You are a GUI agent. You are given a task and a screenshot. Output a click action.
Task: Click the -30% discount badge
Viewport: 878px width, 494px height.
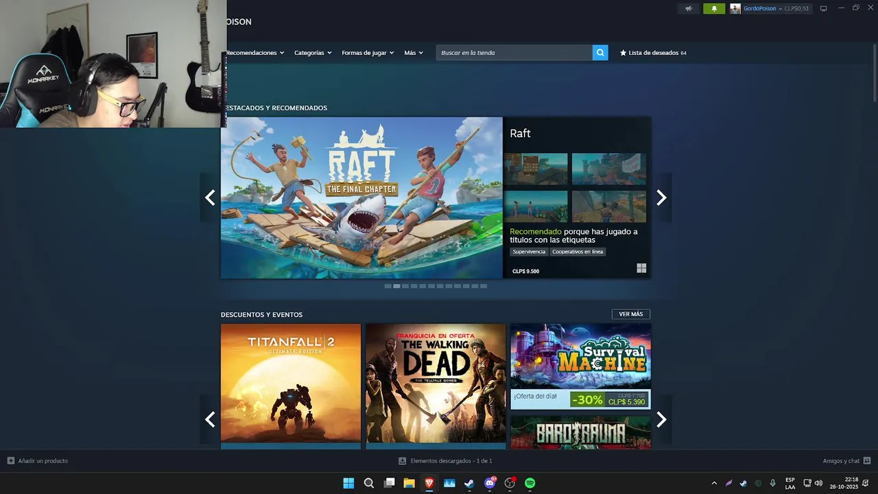point(586,399)
